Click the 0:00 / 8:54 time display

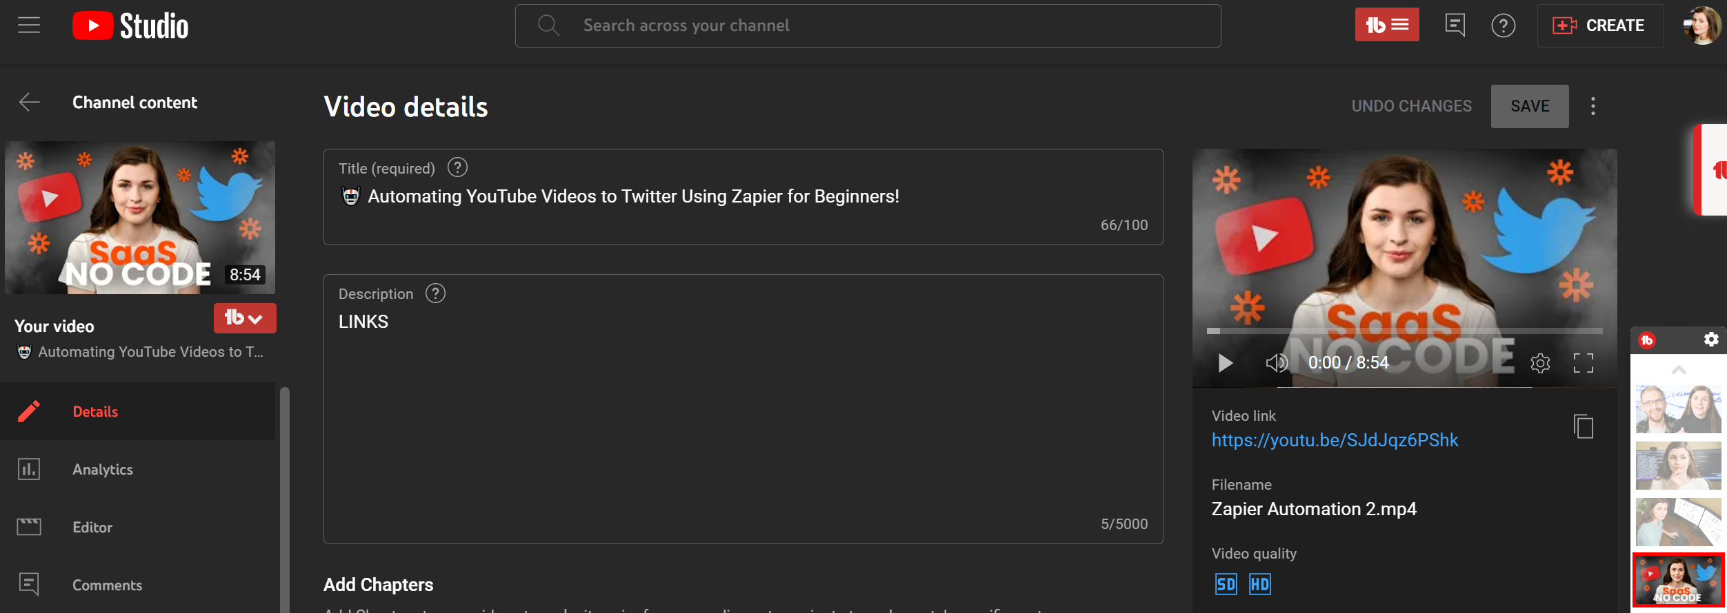(1348, 363)
